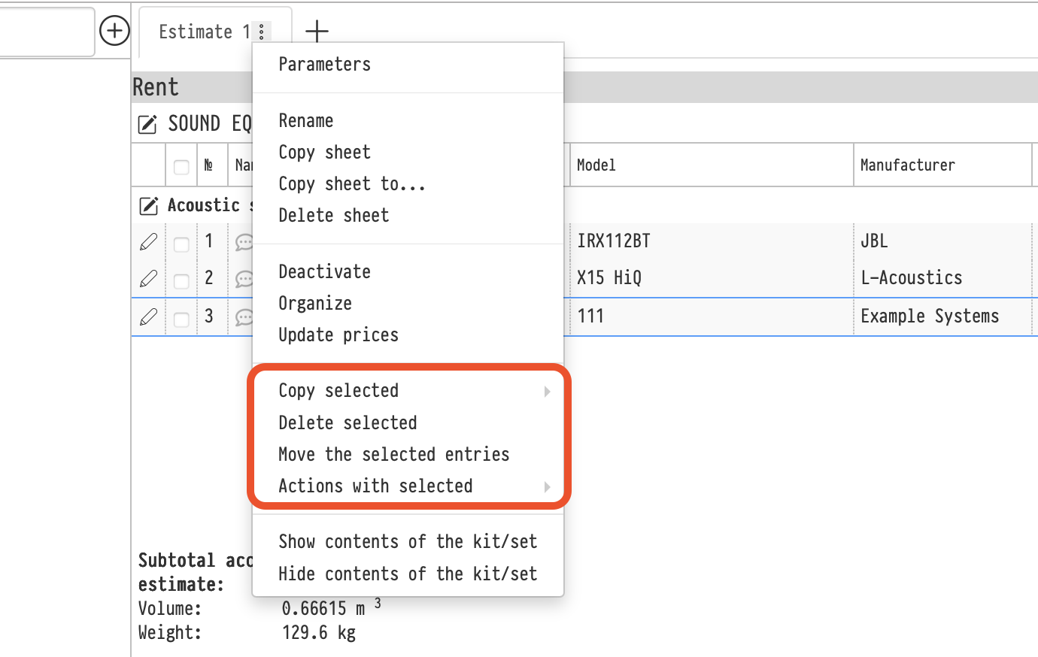Edit the SOUND EQ section with edit icon
This screenshot has height=657, width=1038.
147,124
